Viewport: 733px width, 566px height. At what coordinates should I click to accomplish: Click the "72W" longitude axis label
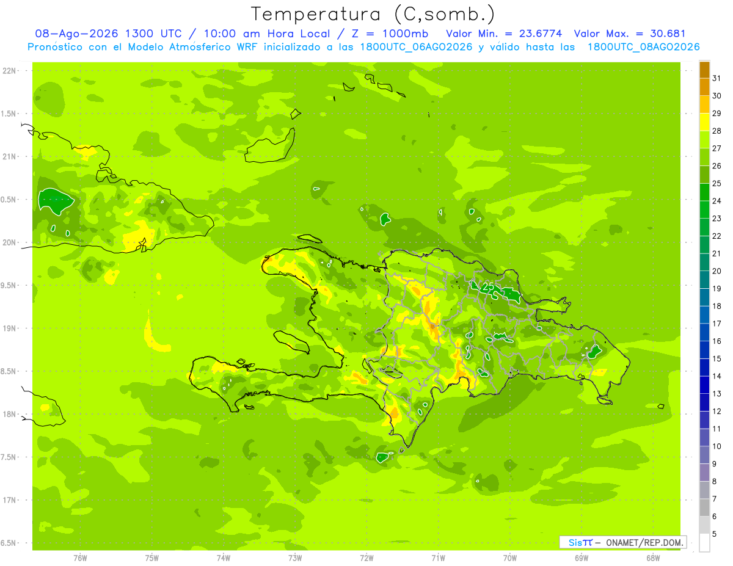[366, 558]
